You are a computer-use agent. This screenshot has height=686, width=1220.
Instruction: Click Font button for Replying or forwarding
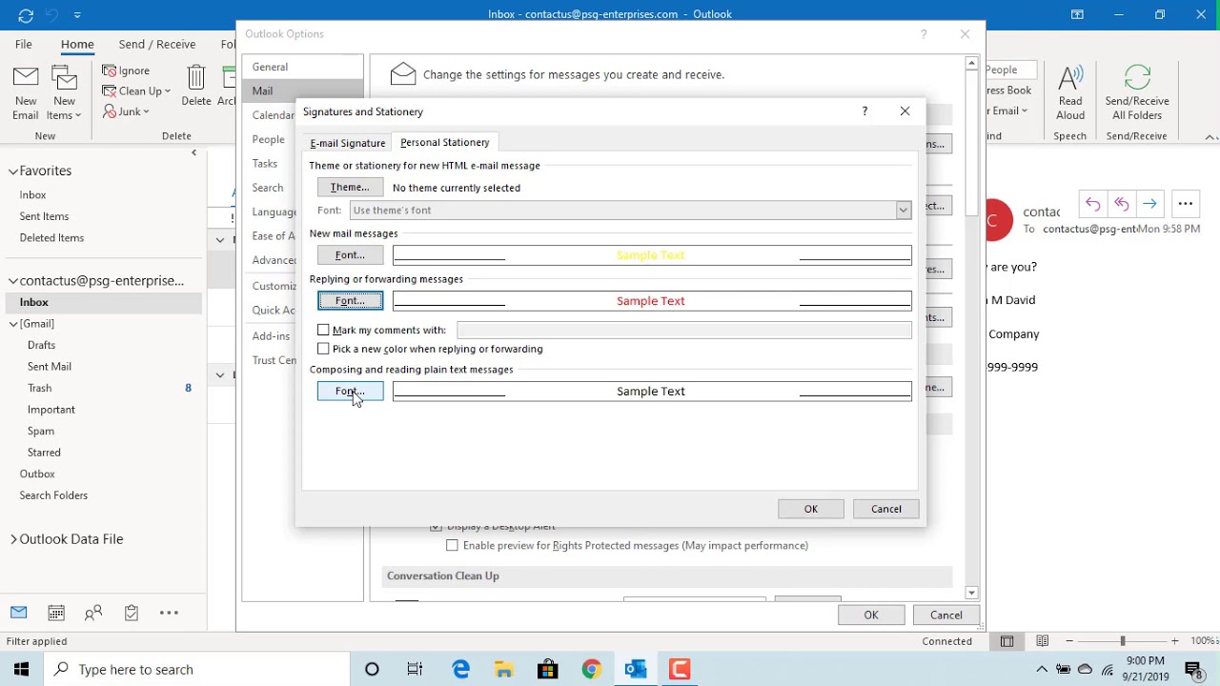click(x=350, y=301)
